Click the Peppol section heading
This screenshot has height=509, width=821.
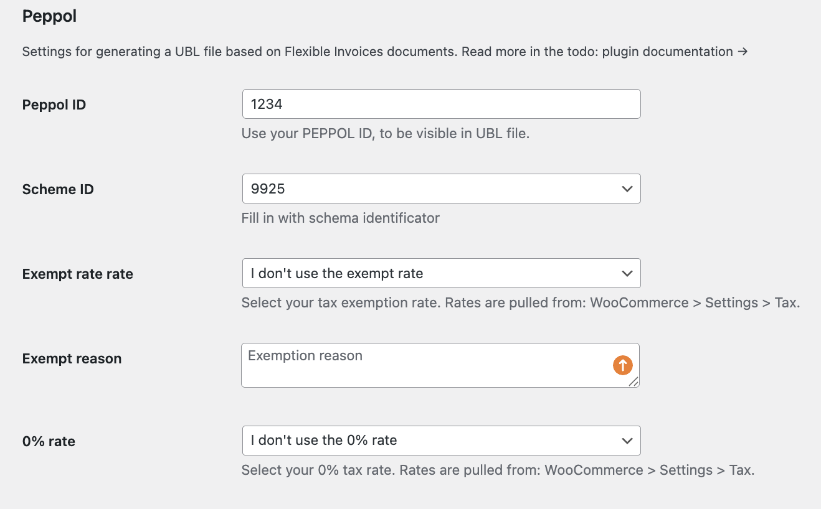(49, 16)
